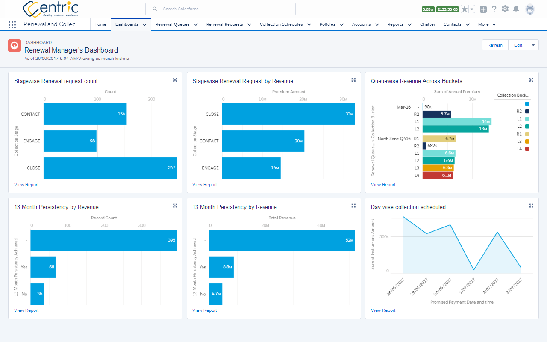Open the notifications bell icon

(516, 9)
